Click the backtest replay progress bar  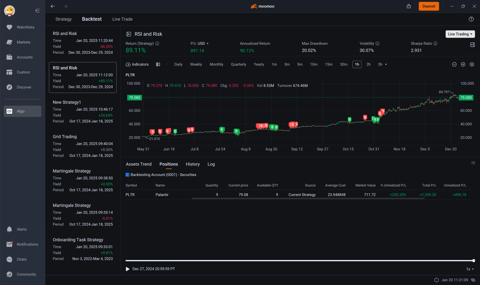click(299, 260)
